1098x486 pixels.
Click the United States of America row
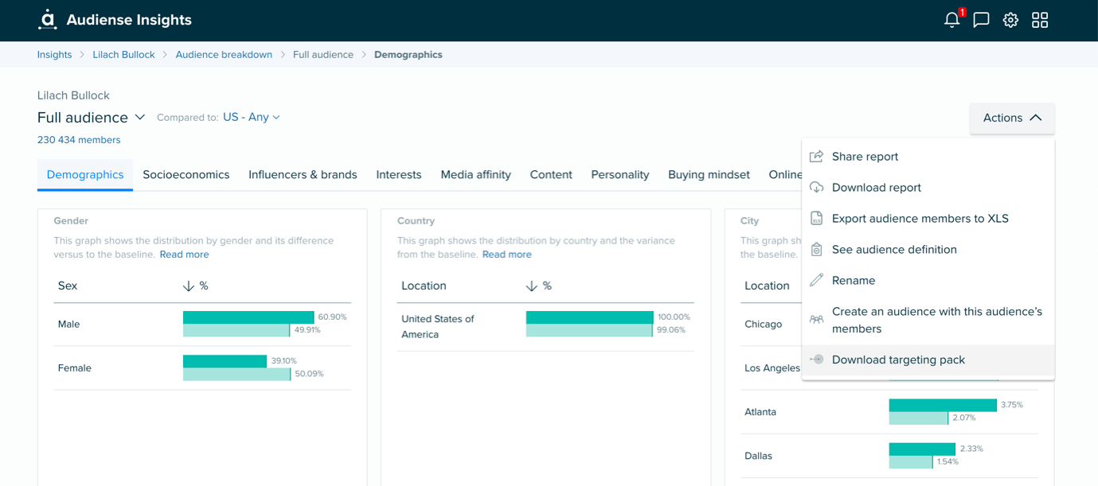(545, 327)
